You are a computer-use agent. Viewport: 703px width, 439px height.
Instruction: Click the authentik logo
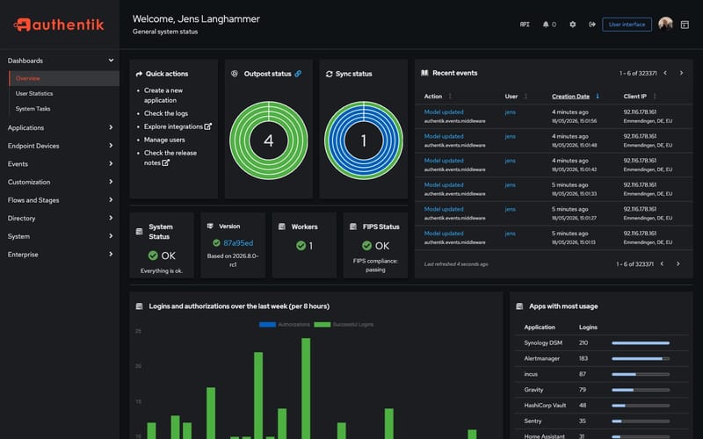59,25
